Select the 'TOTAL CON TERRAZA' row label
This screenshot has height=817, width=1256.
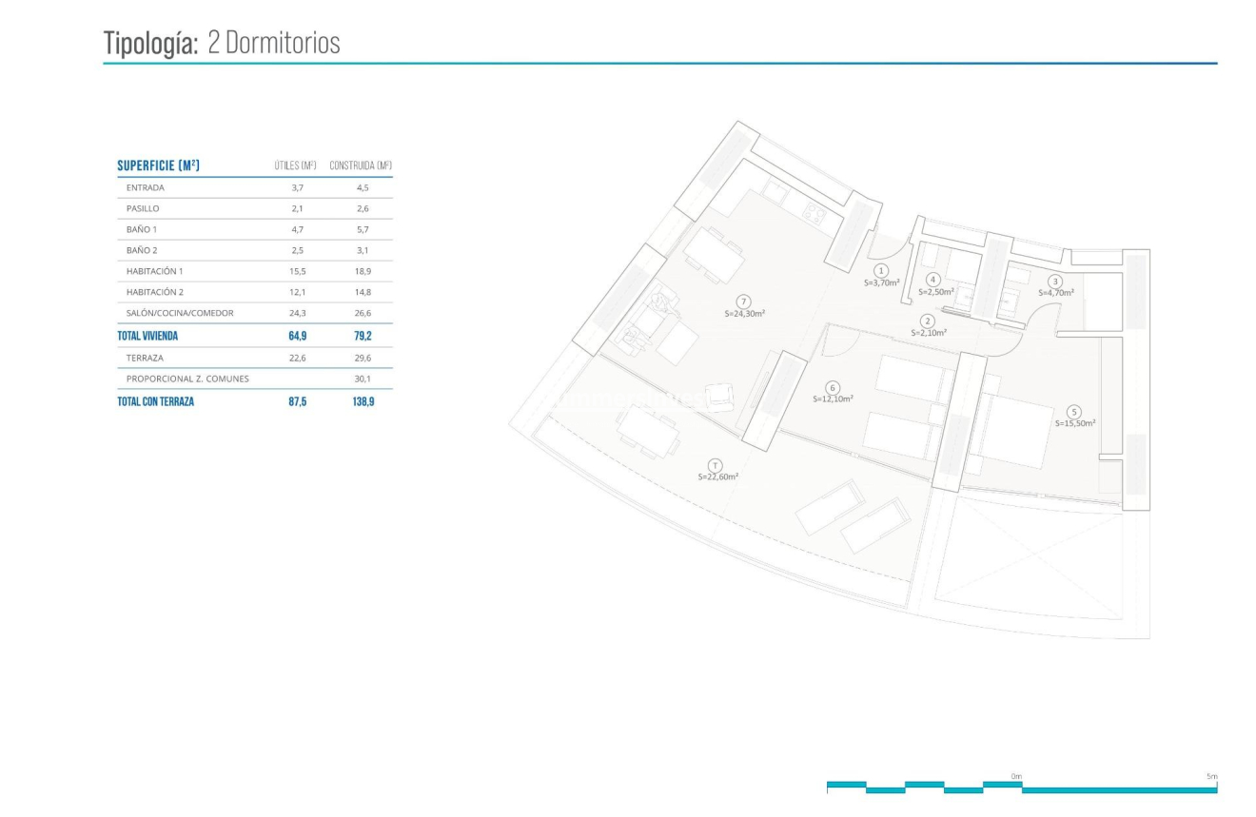(x=155, y=402)
